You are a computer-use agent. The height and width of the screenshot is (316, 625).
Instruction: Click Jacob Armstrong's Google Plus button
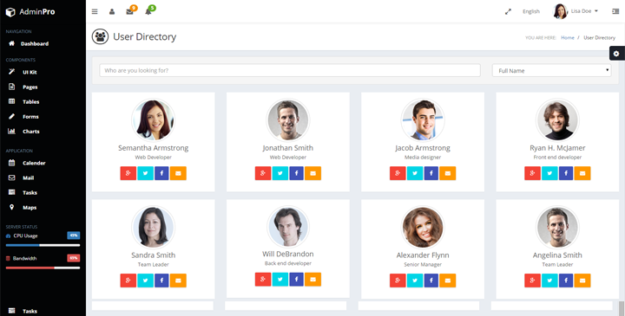click(398, 173)
